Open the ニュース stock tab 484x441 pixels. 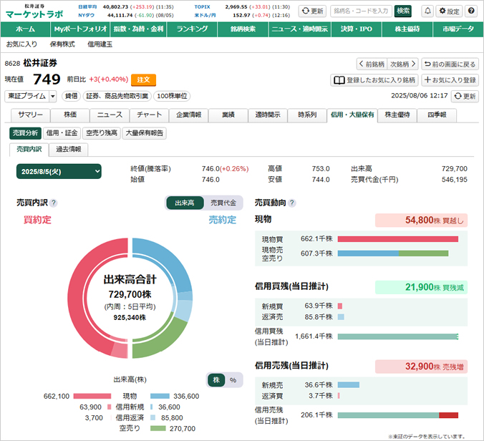coord(110,115)
